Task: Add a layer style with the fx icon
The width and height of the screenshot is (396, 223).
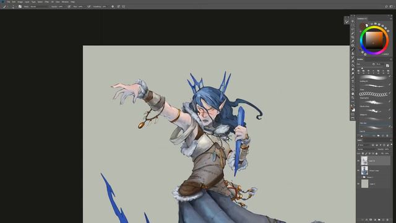Action: [x=366, y=220]
